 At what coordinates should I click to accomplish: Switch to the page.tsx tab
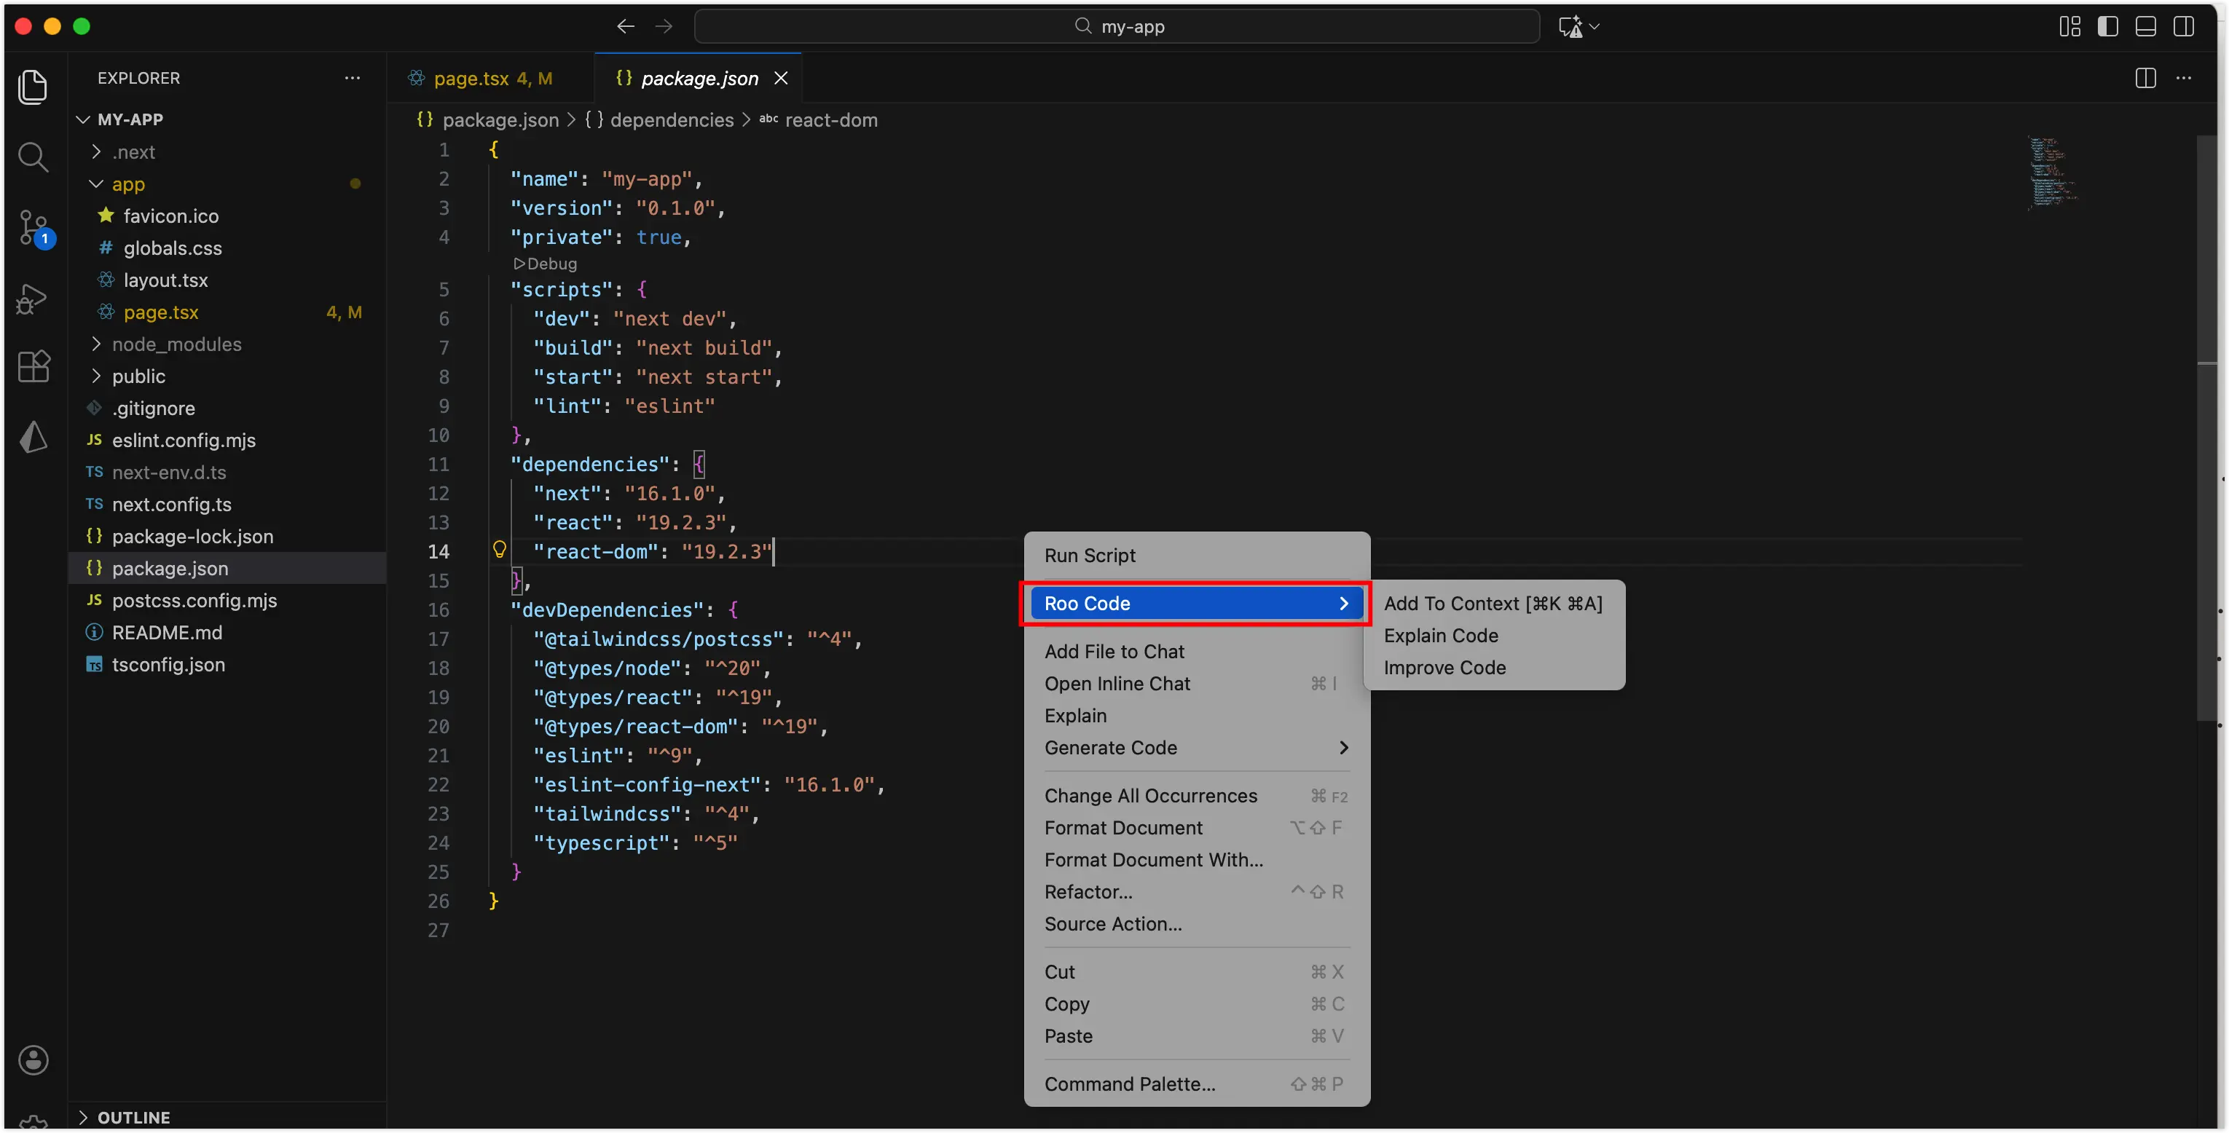click(471, 79)
